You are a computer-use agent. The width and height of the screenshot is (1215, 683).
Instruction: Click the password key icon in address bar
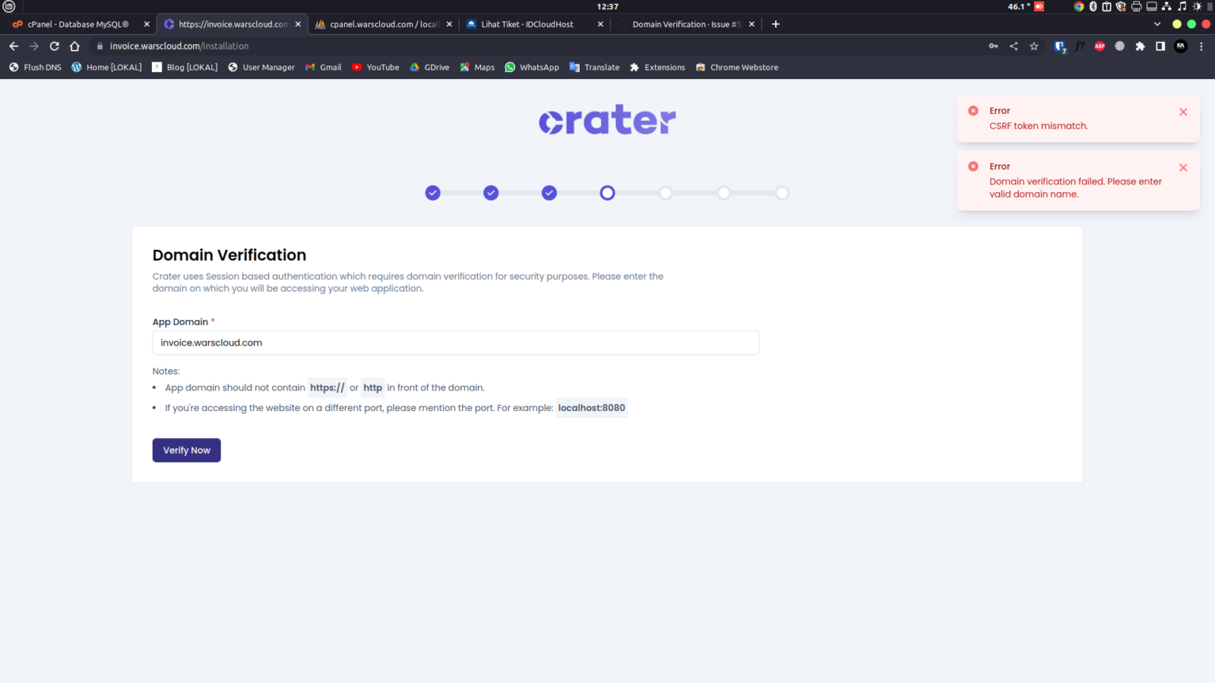point(993,46)
